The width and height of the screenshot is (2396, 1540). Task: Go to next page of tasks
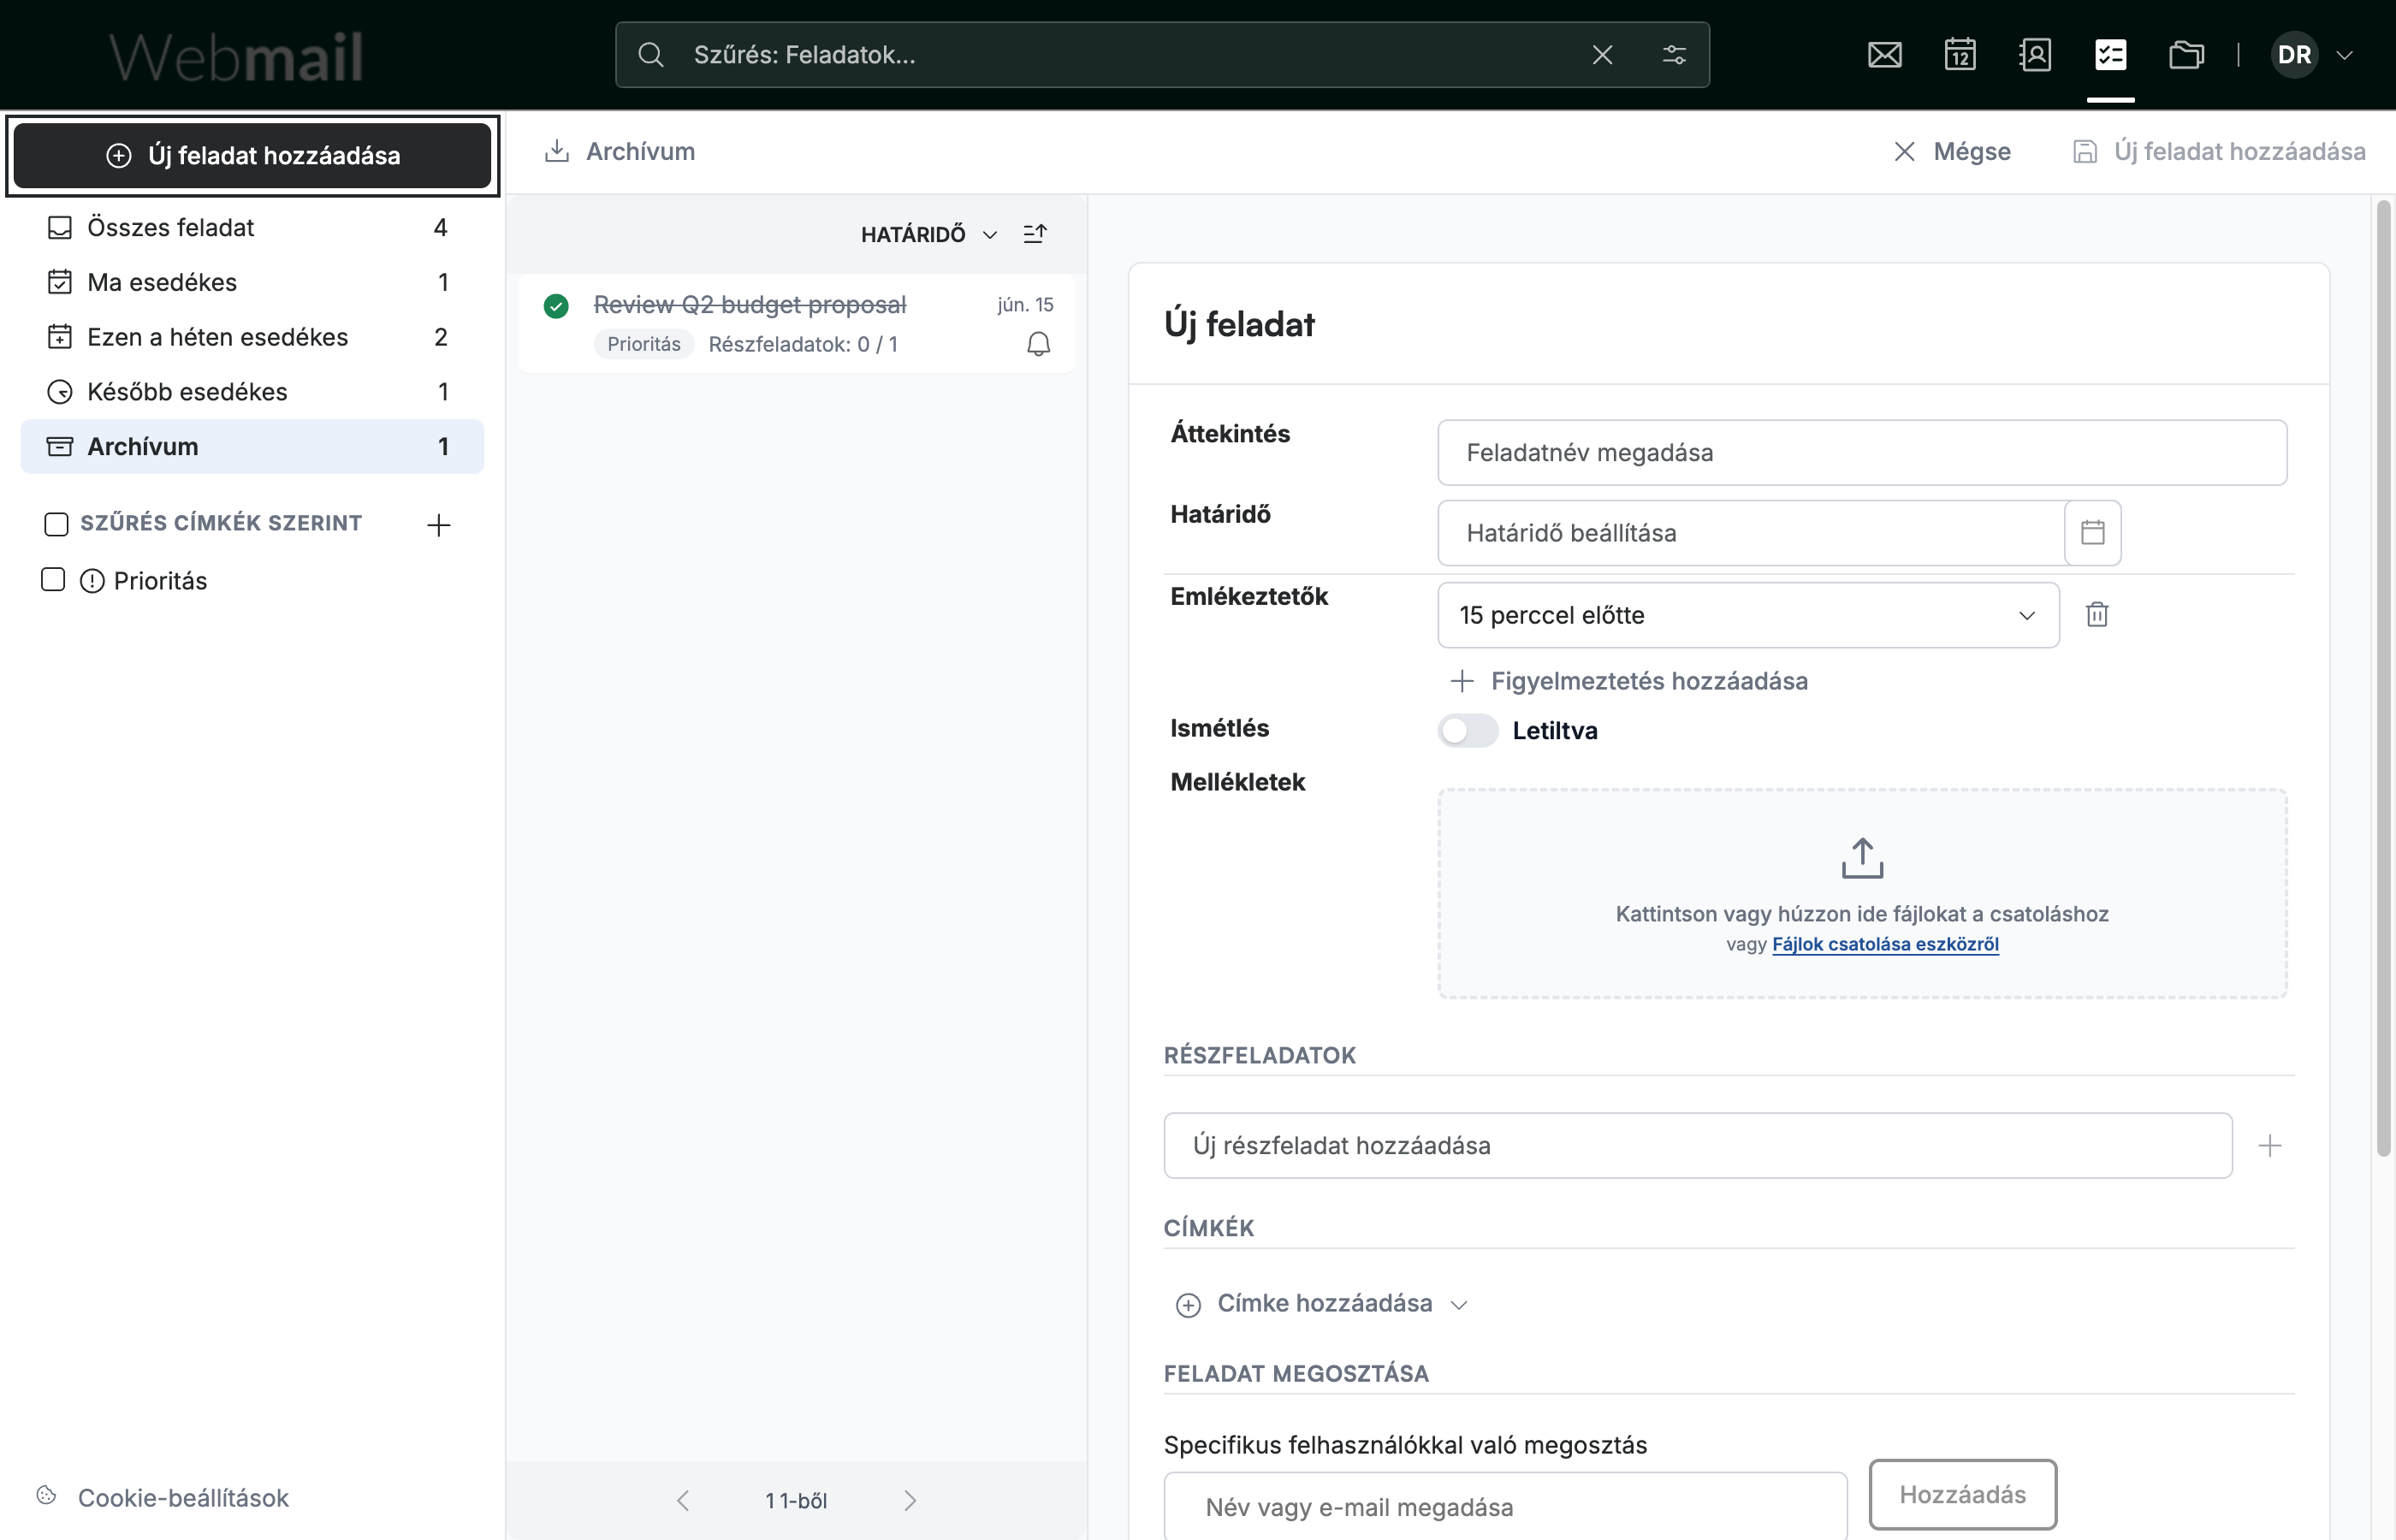coord(910,1500)
